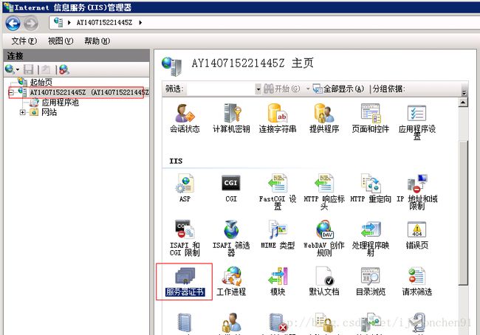Expand the address bar arrow after AY140715221445Z
Image resolution: width=480 pixels, height=335 pixels.
tap(140, 23)
